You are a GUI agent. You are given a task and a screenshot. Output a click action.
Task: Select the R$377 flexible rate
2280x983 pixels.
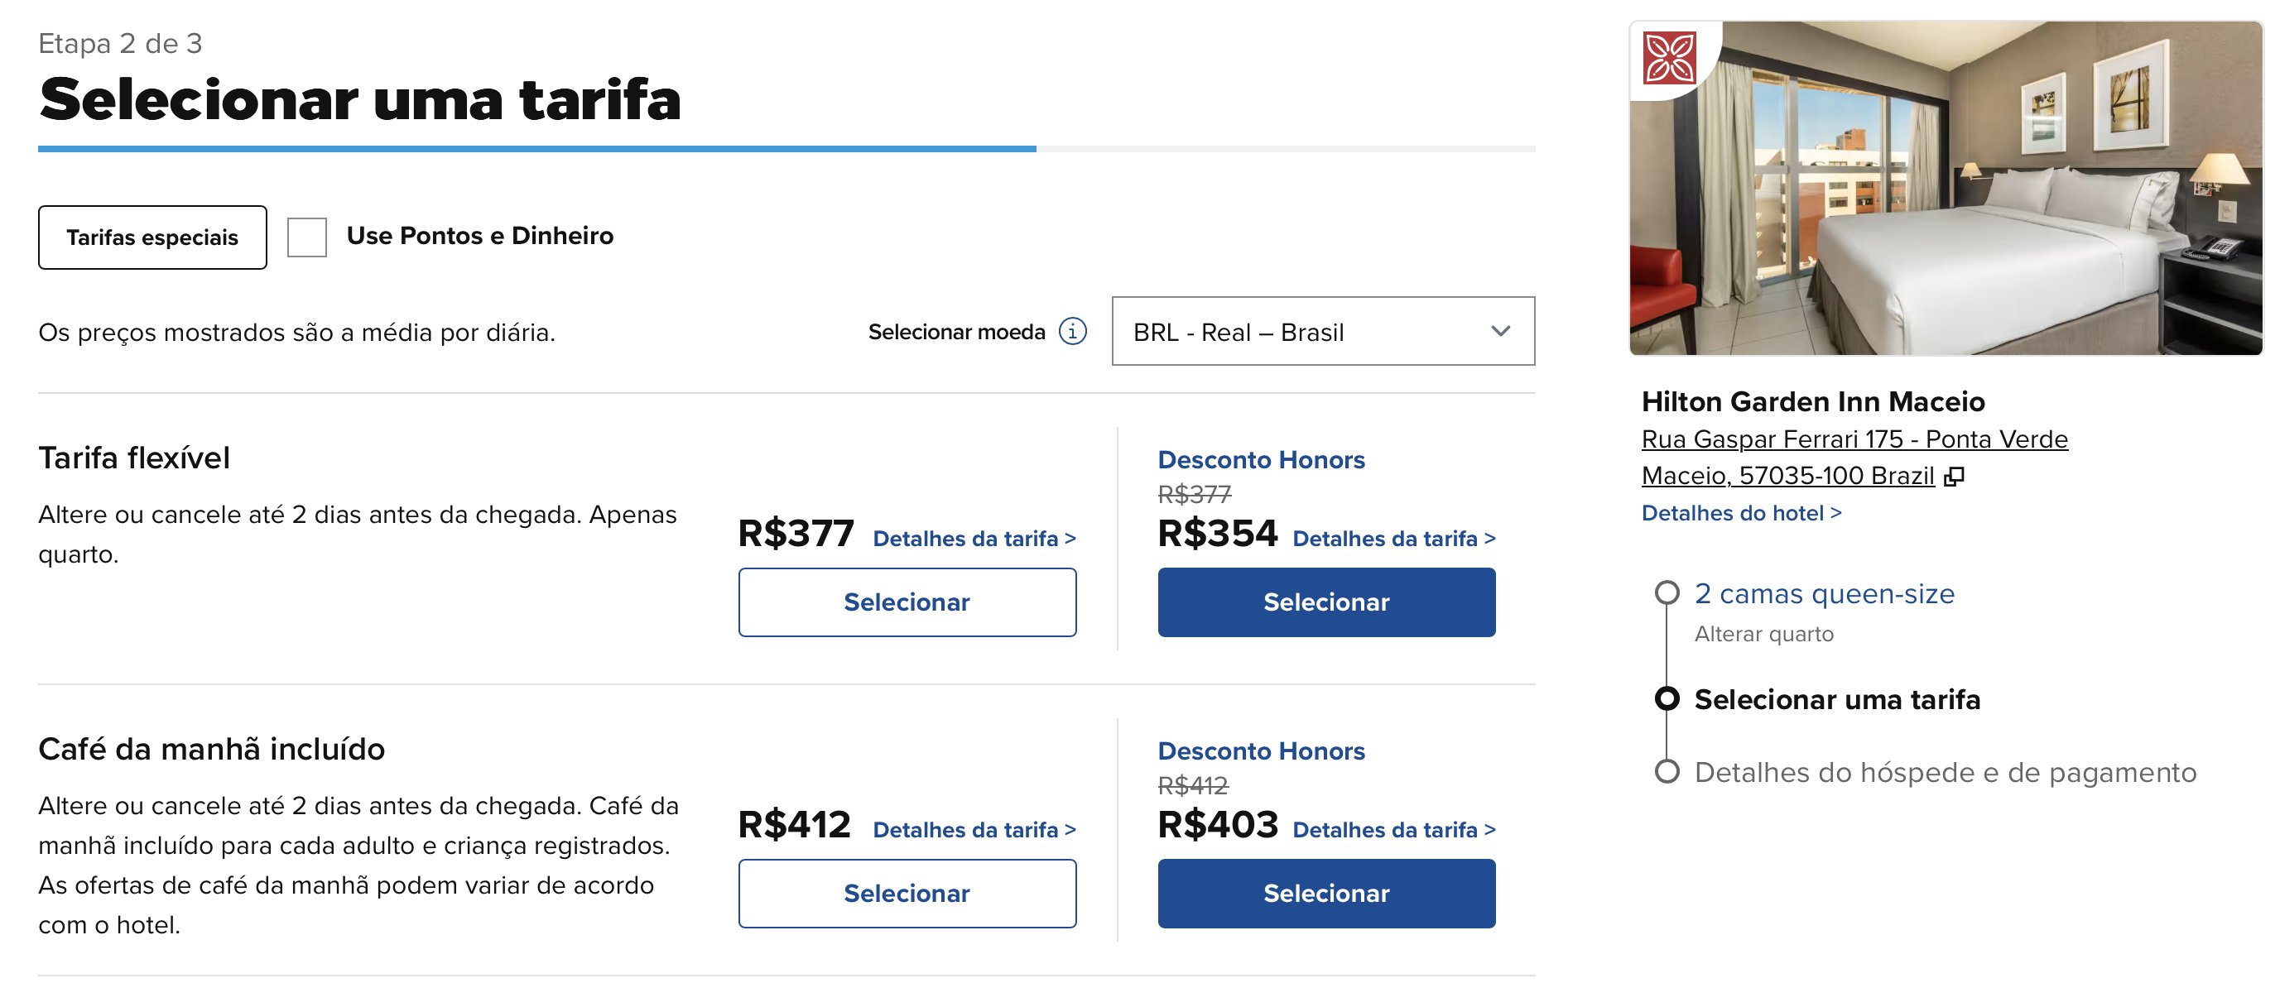click(x=907, y=602)
